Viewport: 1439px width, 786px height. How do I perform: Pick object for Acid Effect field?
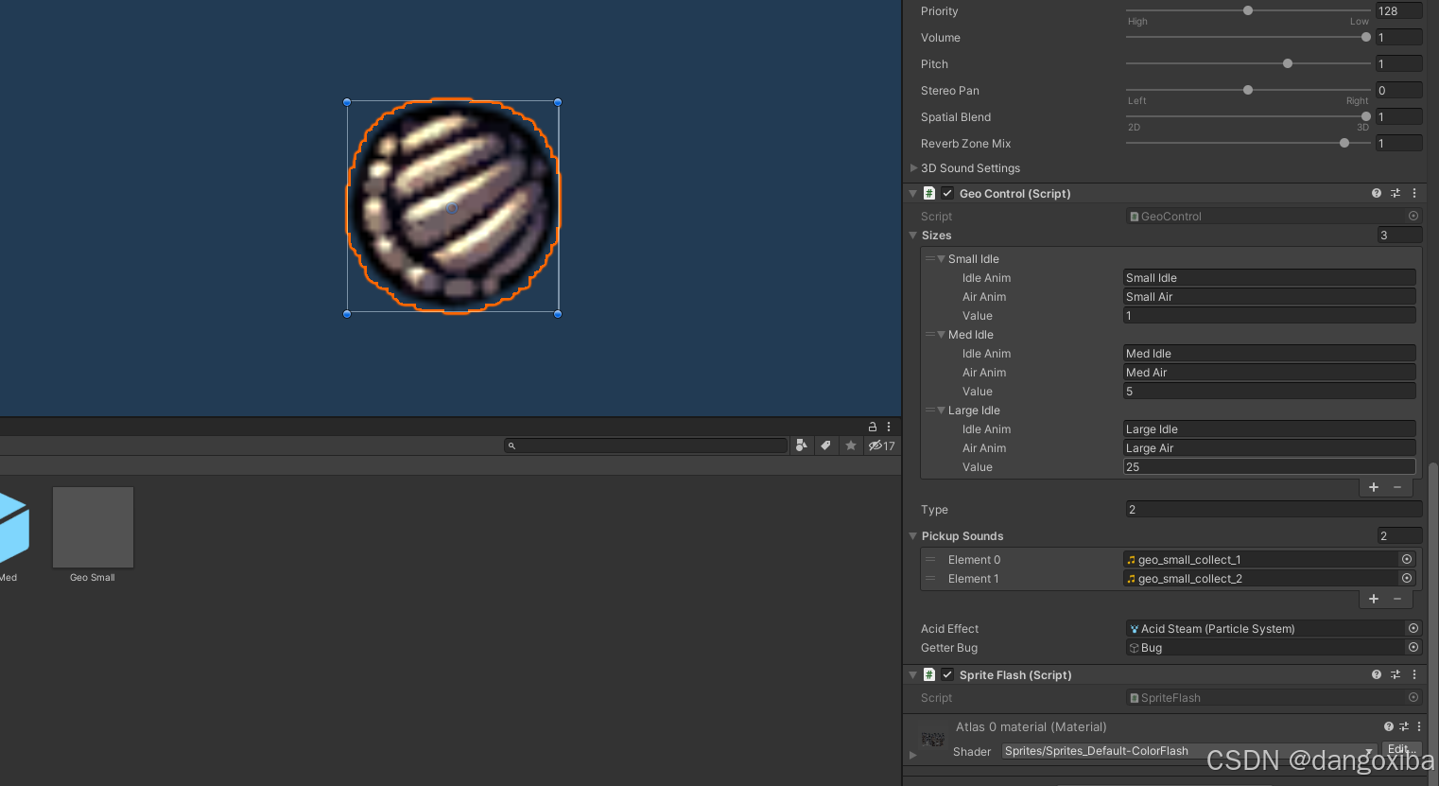tap(1413, 628)
